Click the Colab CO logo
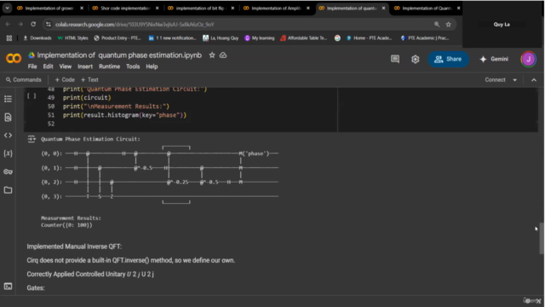Image resolution: width=545 pixels, height=307 pixels. [14, 59]
